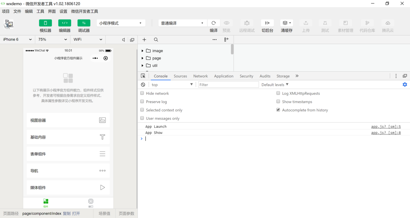Open 代码仓库 code repository
410x218 pixels.
pyautogui.click(x=367, y=23)
